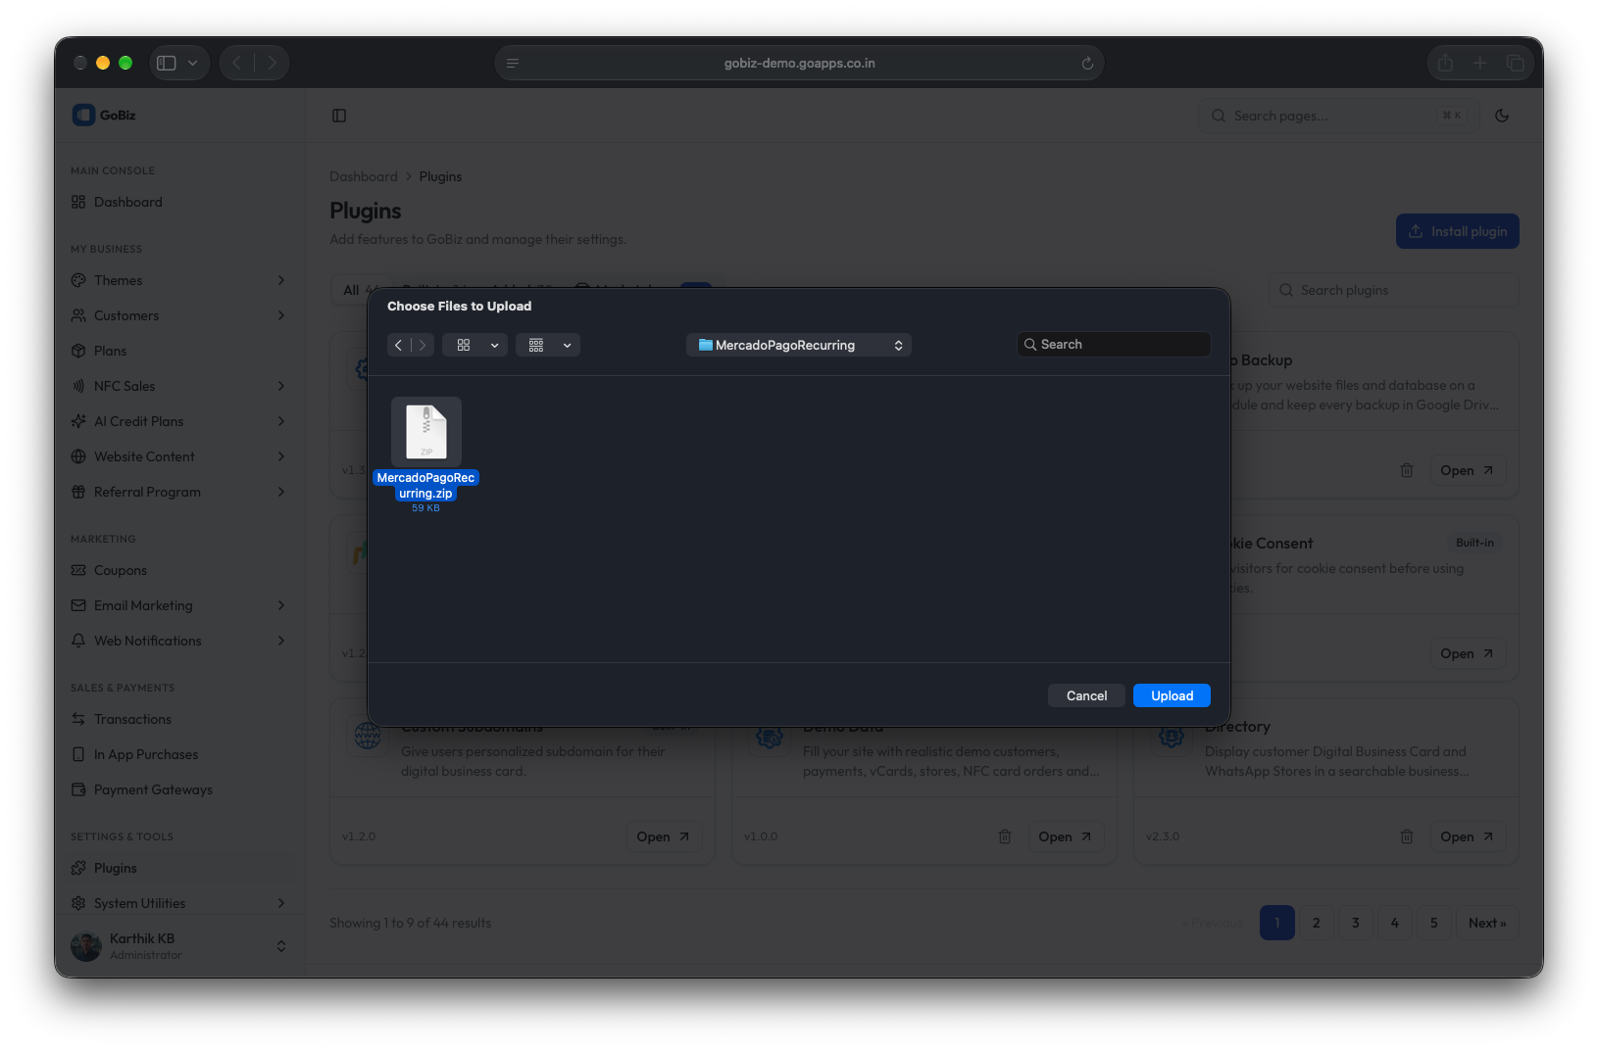The height and width of the screenshot is (1050, 1598).
Task: Open Website Content in the sidebar
Action: coord(178,456)
